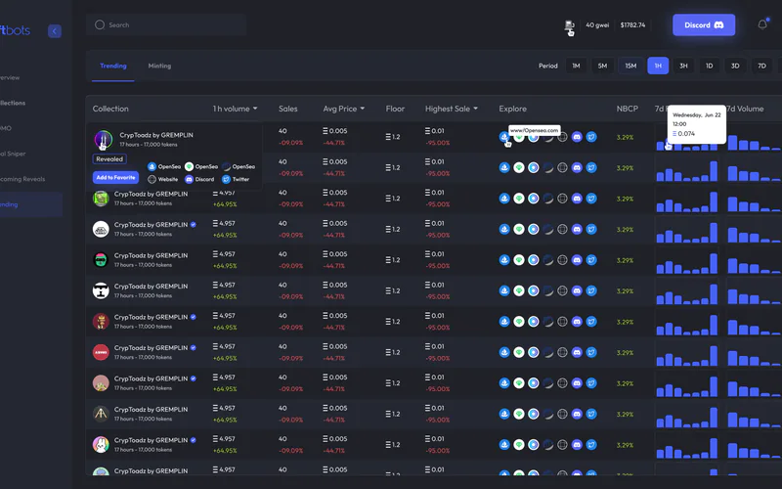Open the blue ship OpenSea link in popup card
Viewport: 782px width, 489px height.
(164, 166)
